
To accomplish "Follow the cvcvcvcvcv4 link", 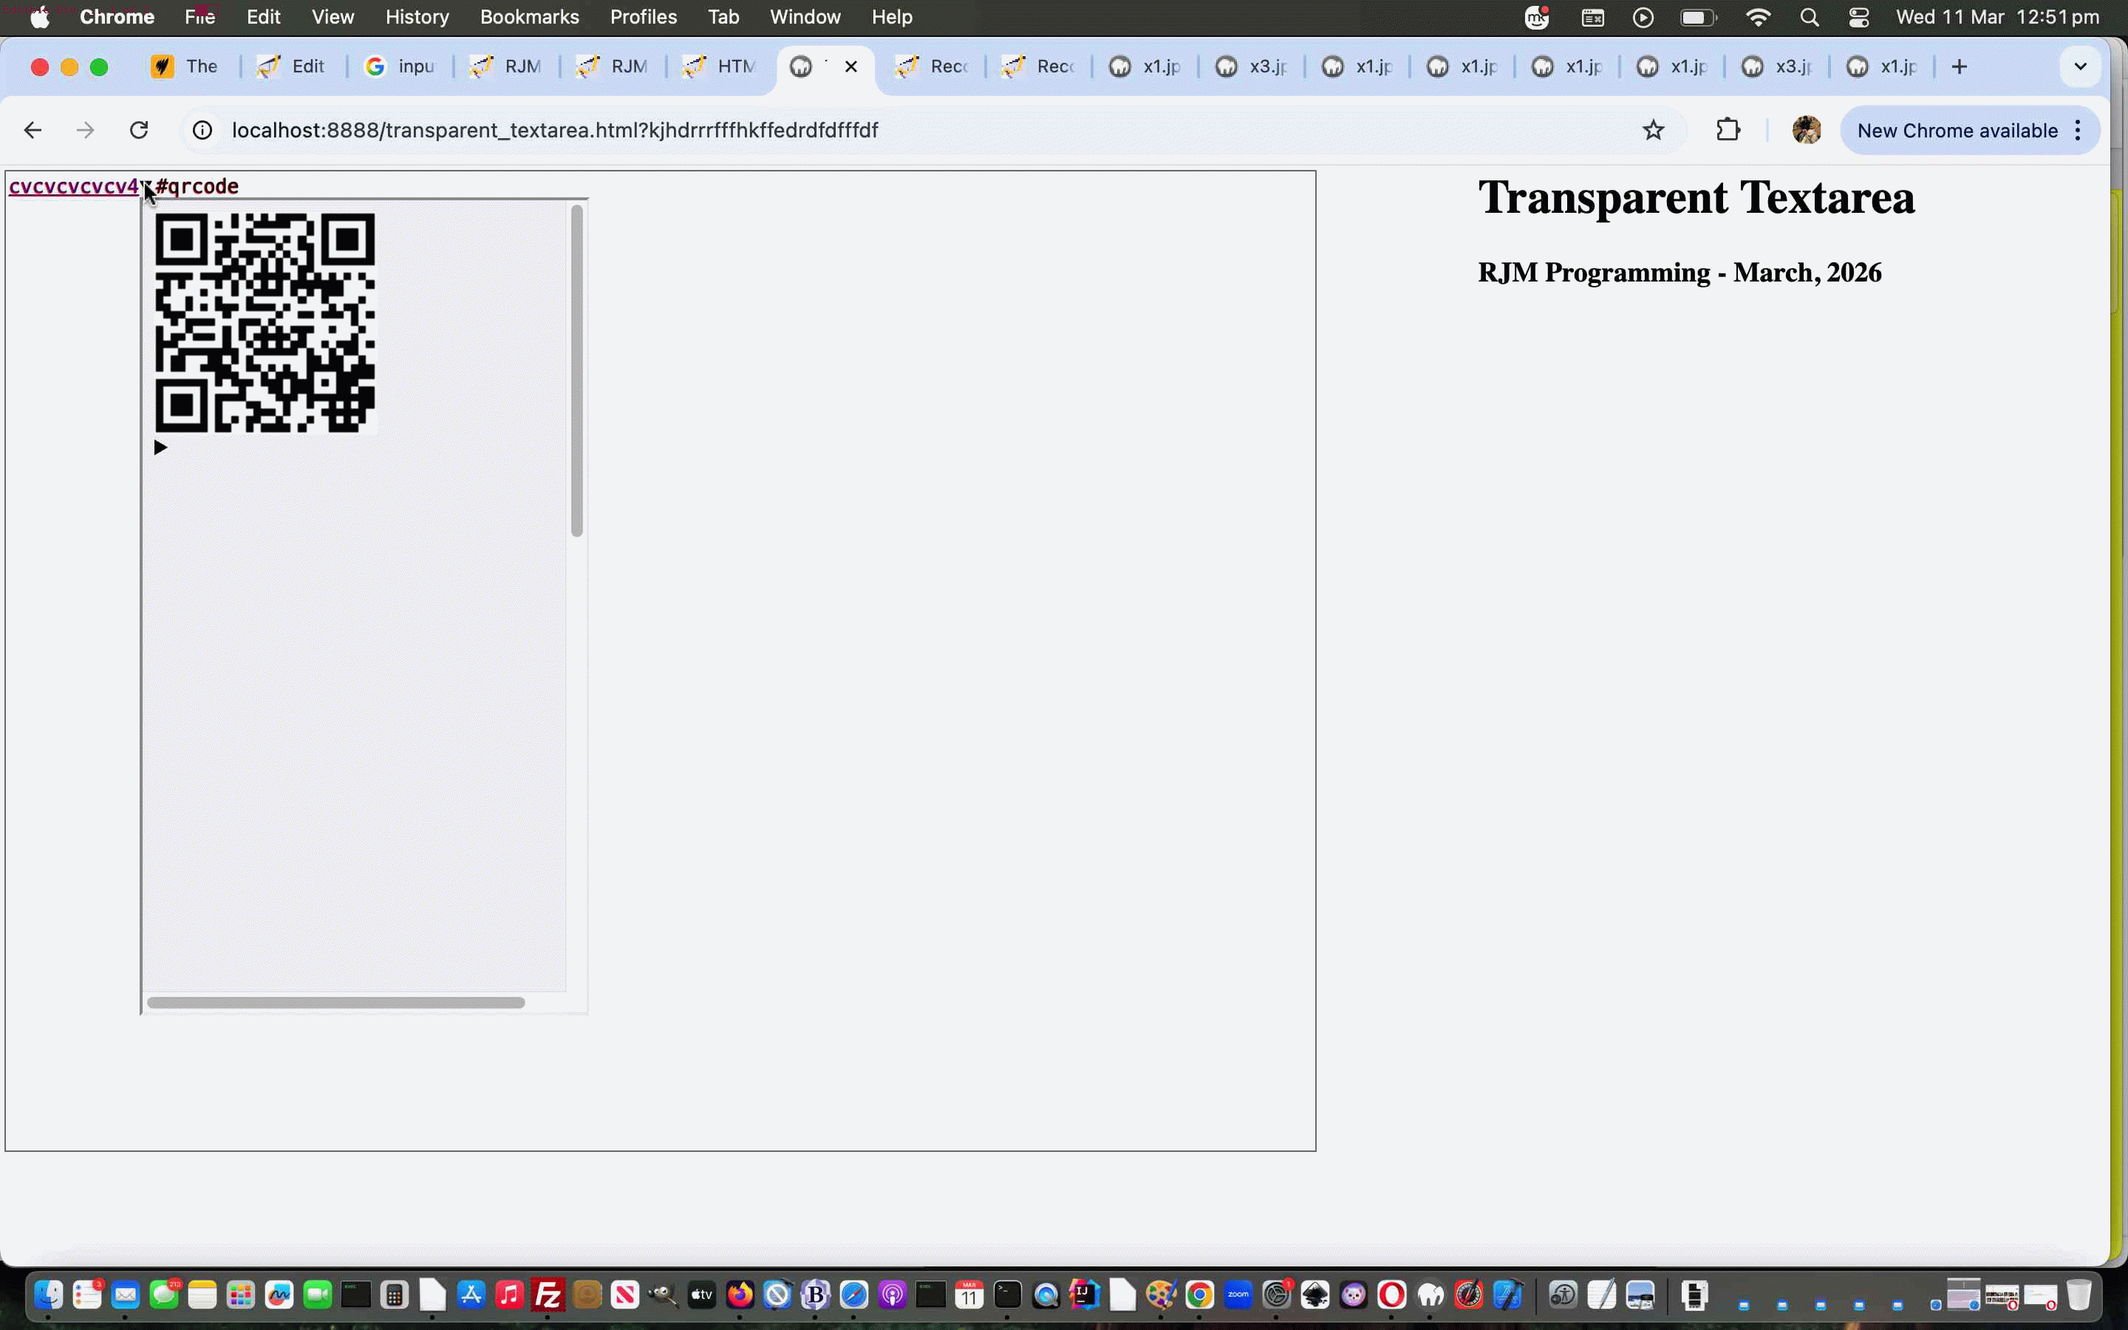I will (x=74, y=185).
